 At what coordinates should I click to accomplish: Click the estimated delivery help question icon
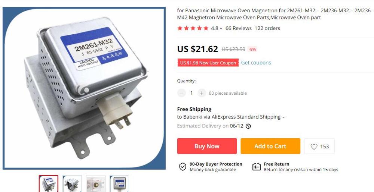[248, 126]
